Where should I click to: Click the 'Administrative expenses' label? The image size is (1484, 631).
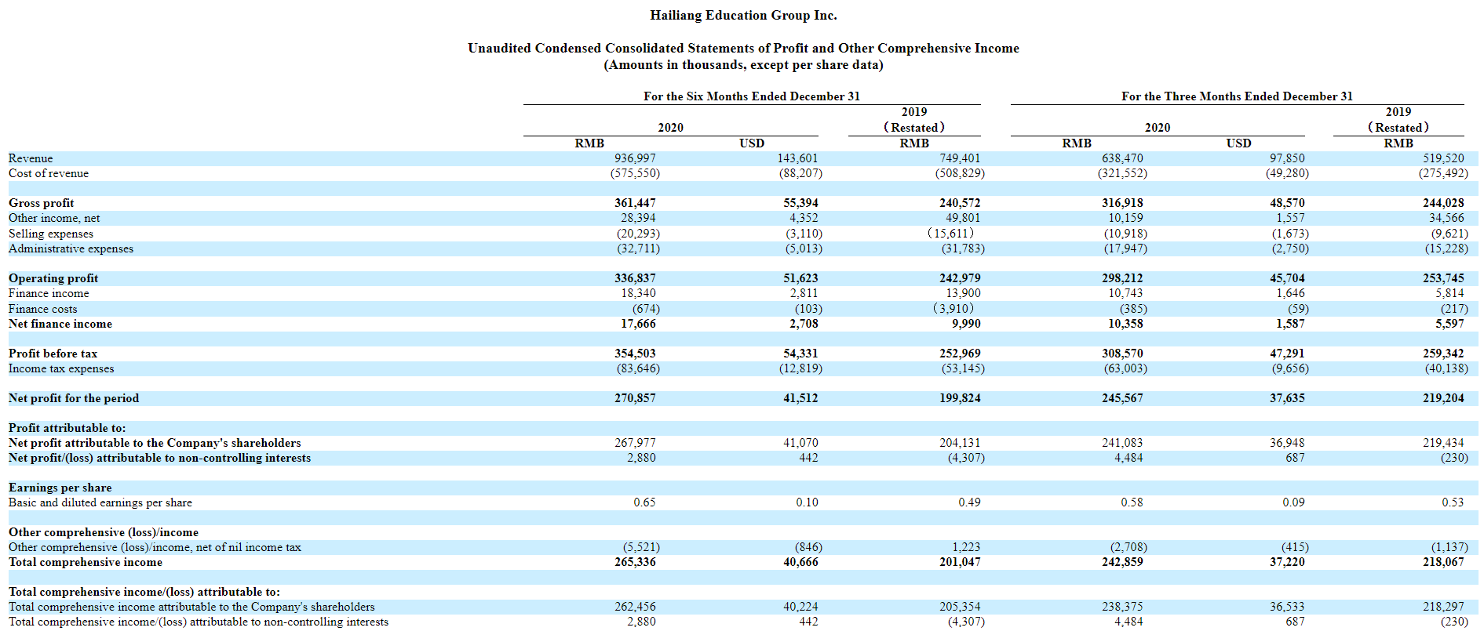coord(71,248)
